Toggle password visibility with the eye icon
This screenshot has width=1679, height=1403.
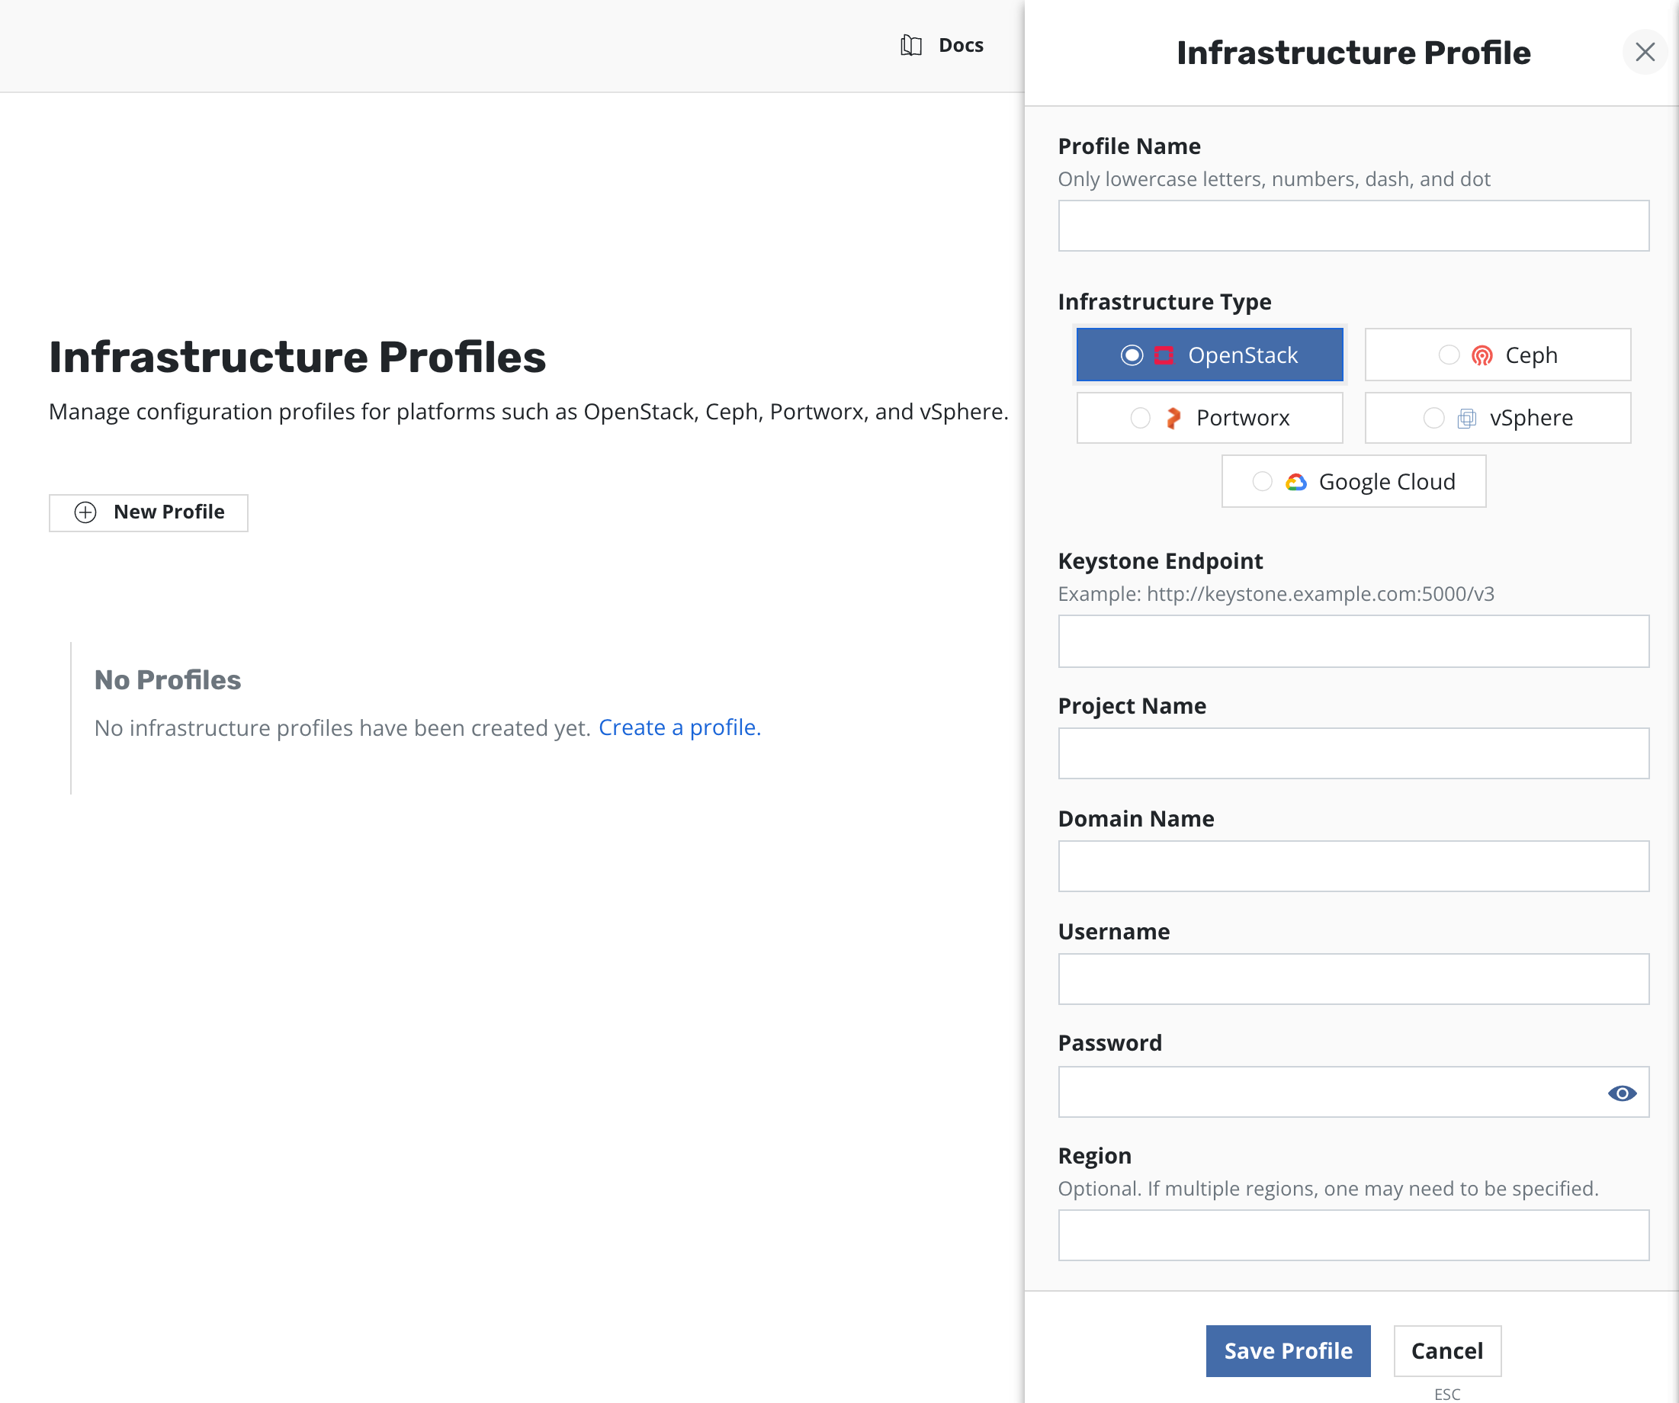tap(1622, 1093)
